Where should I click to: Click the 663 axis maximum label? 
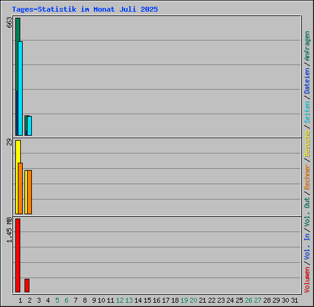point(9,22)
